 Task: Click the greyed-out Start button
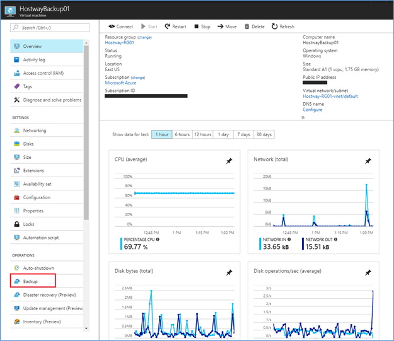tap(149, 26)
